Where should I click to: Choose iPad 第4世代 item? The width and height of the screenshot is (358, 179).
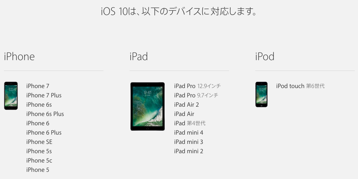tap(190, 123)
